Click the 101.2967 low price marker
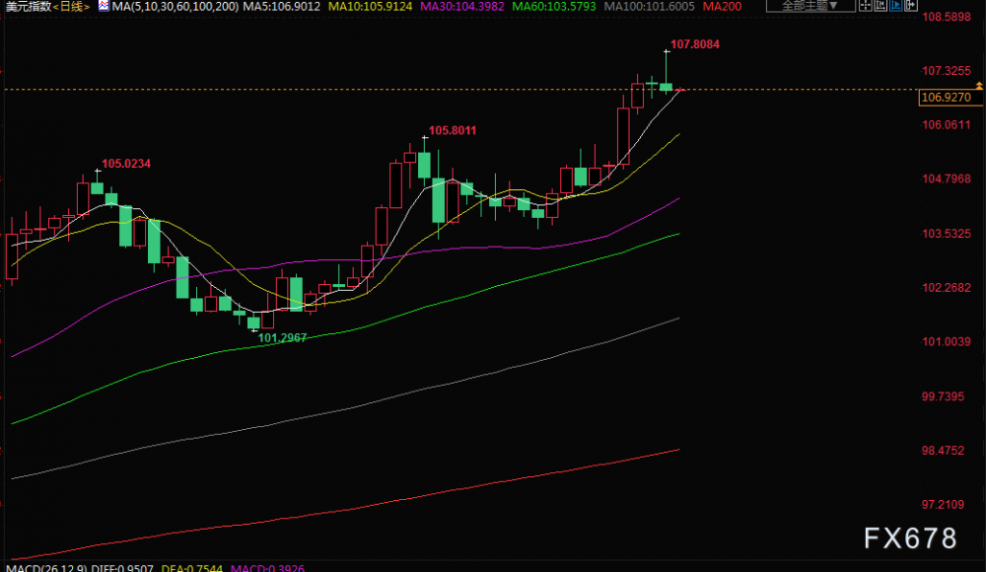 [282, 338]
